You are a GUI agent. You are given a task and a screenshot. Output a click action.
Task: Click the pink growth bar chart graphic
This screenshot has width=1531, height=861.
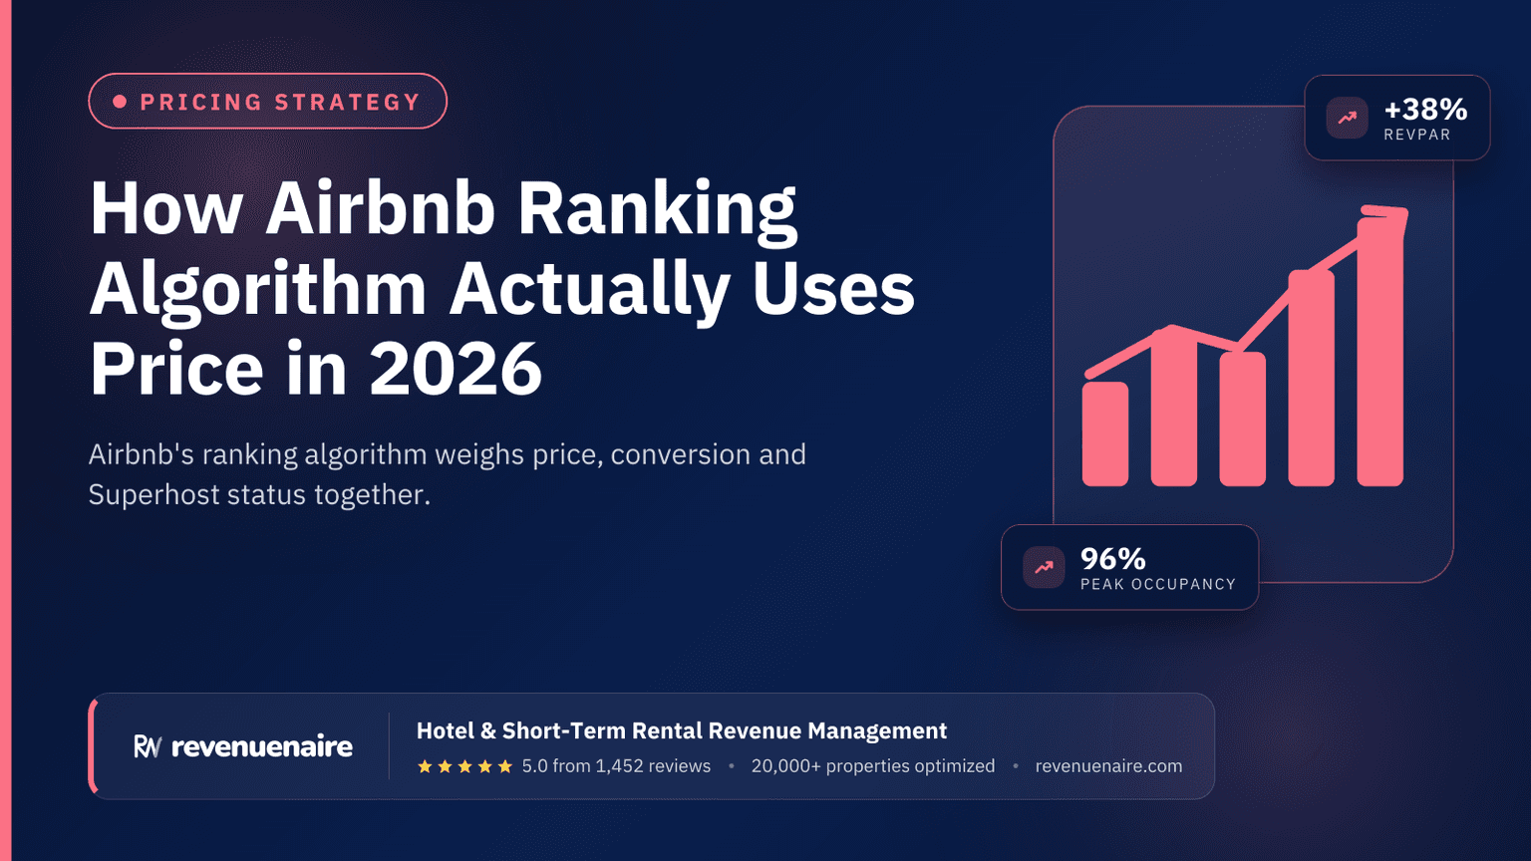[1245, 346]
